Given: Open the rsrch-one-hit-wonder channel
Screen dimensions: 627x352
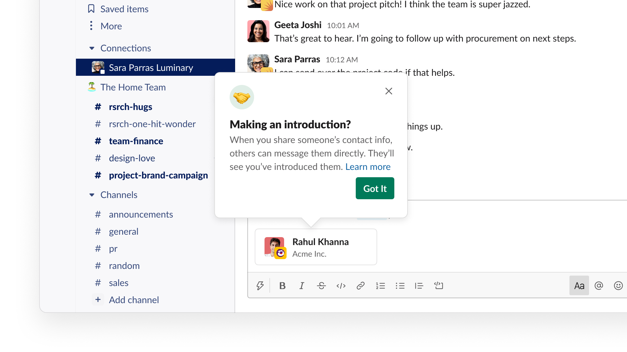Looking at the screenshot, I should pos(152,124).
